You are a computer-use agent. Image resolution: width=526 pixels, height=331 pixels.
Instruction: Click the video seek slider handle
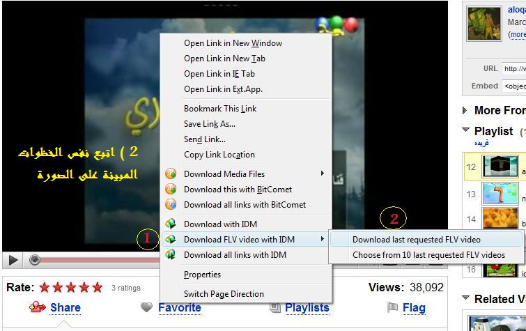[34, 260]
